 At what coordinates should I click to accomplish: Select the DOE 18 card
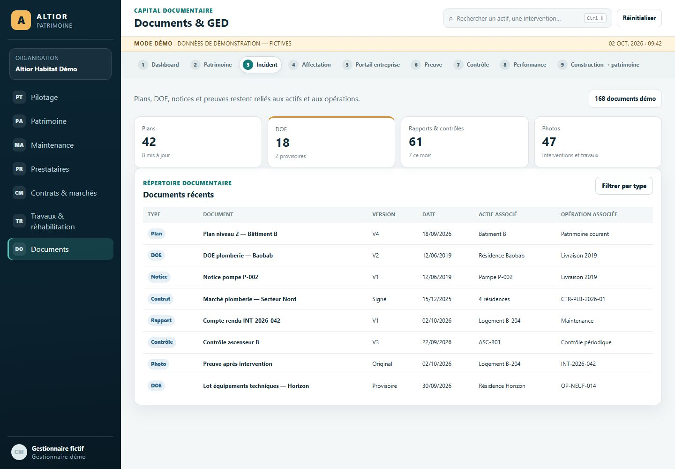coord(331,142)
